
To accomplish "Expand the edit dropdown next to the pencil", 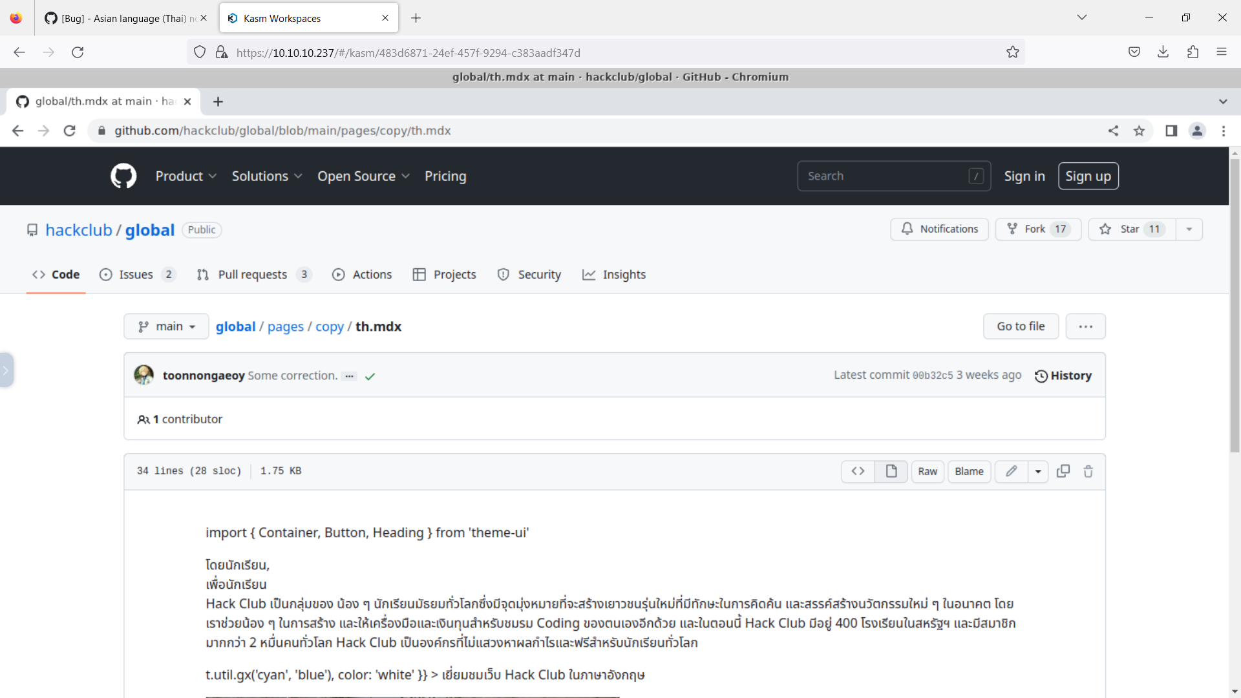I will tap(1038, 471).
